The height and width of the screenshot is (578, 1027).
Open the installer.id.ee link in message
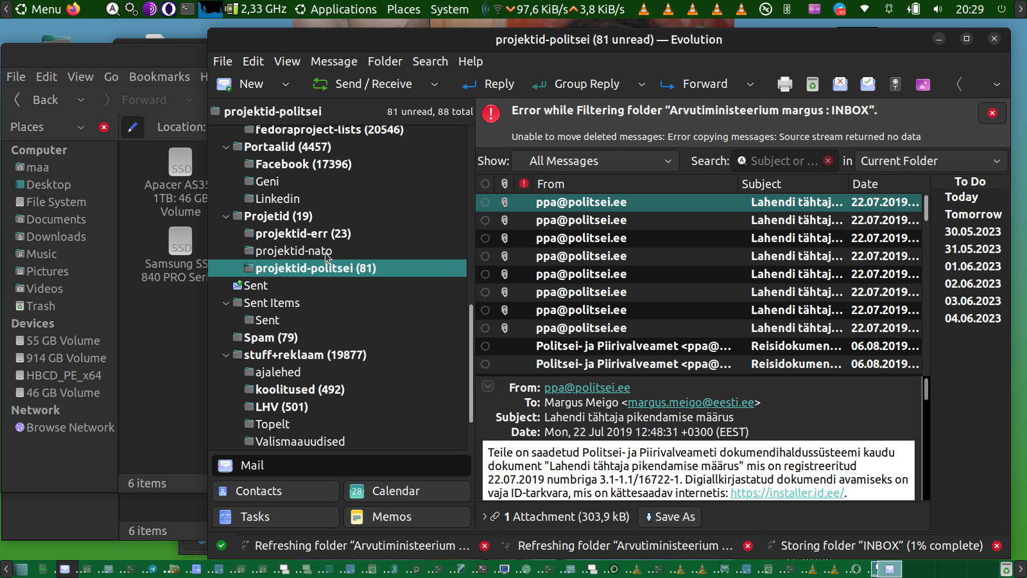click(787, 493)
